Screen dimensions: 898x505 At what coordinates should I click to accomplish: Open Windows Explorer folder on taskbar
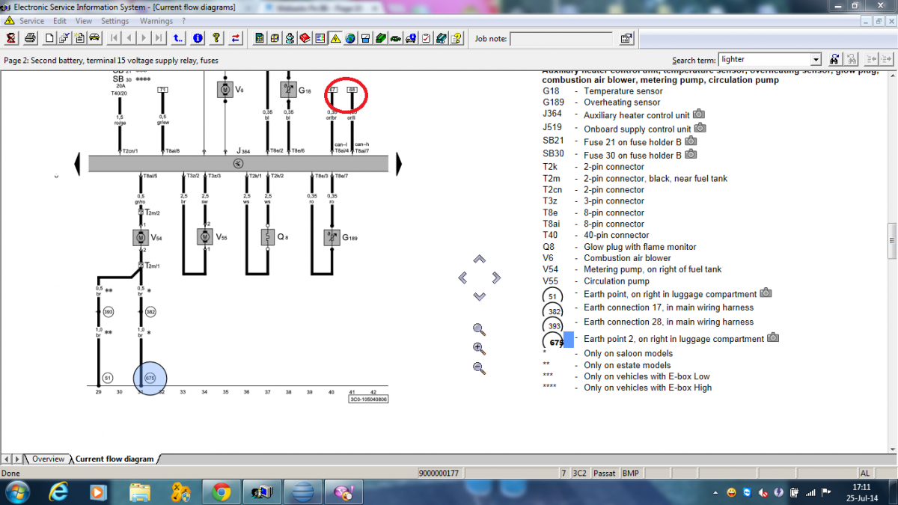click(139, 492)
